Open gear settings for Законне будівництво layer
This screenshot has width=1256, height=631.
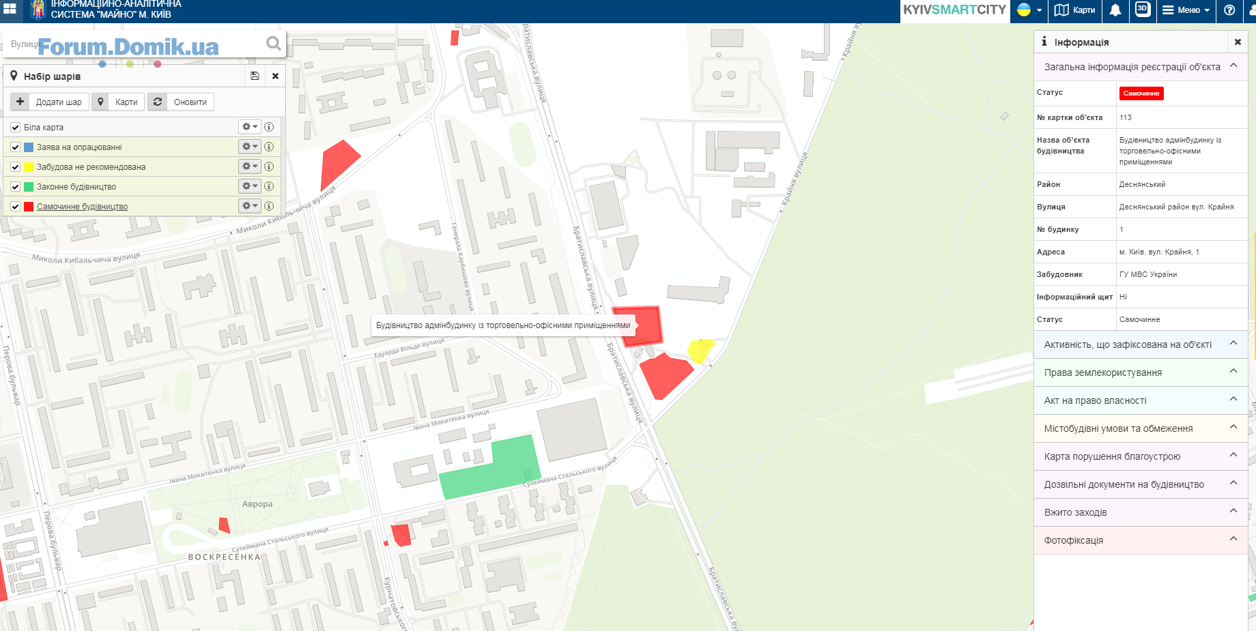pyautogui.click(x=249, y=186)
